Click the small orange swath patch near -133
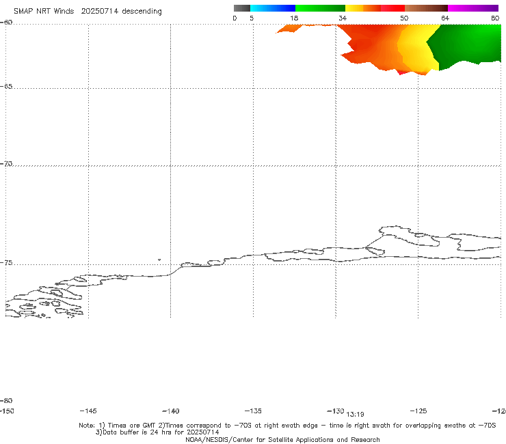This screenshot has height=444, width=506. [289, 29]
